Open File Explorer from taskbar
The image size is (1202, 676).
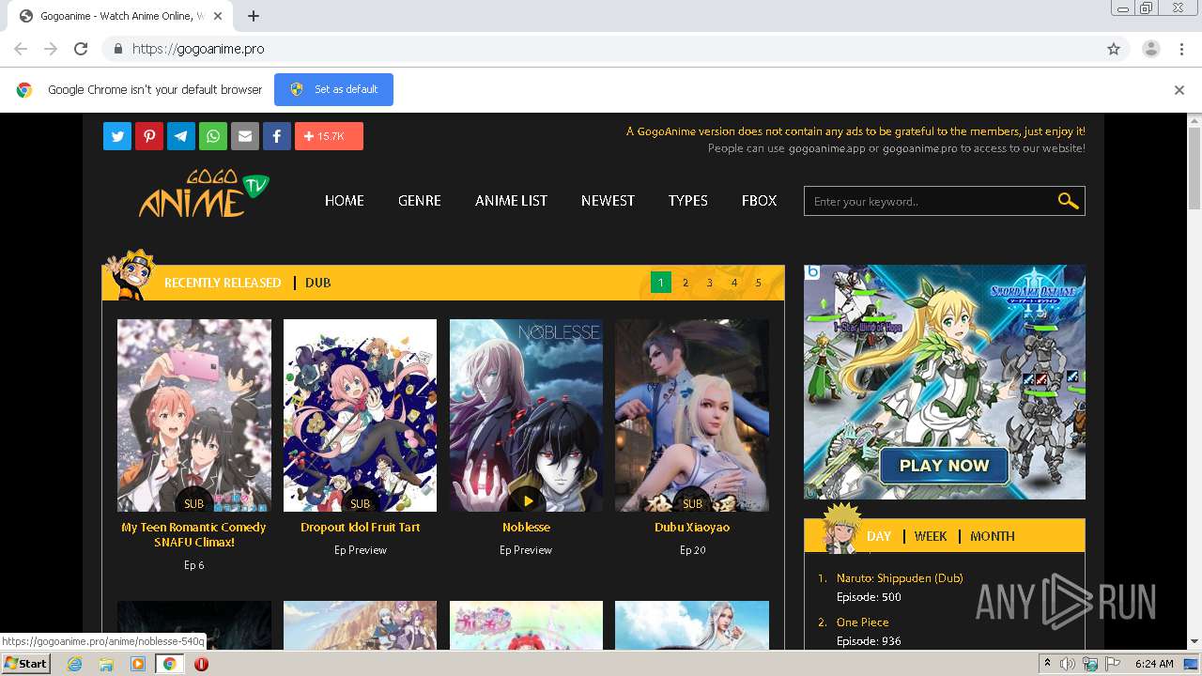106,664
